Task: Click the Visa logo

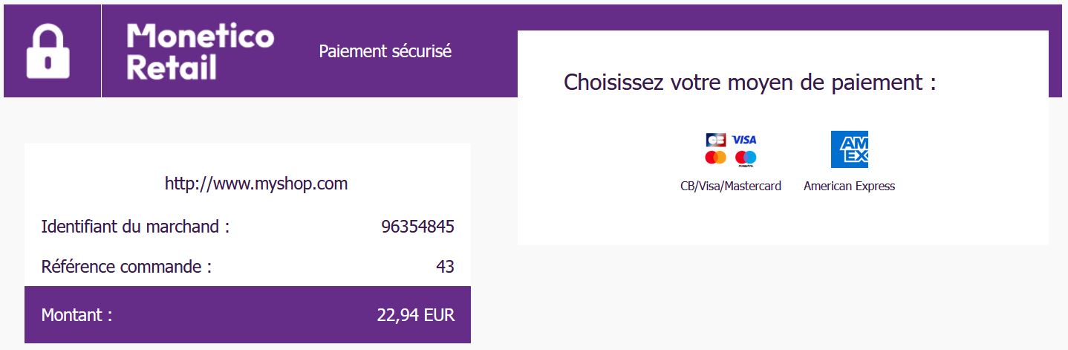Action: coord(744,140)
